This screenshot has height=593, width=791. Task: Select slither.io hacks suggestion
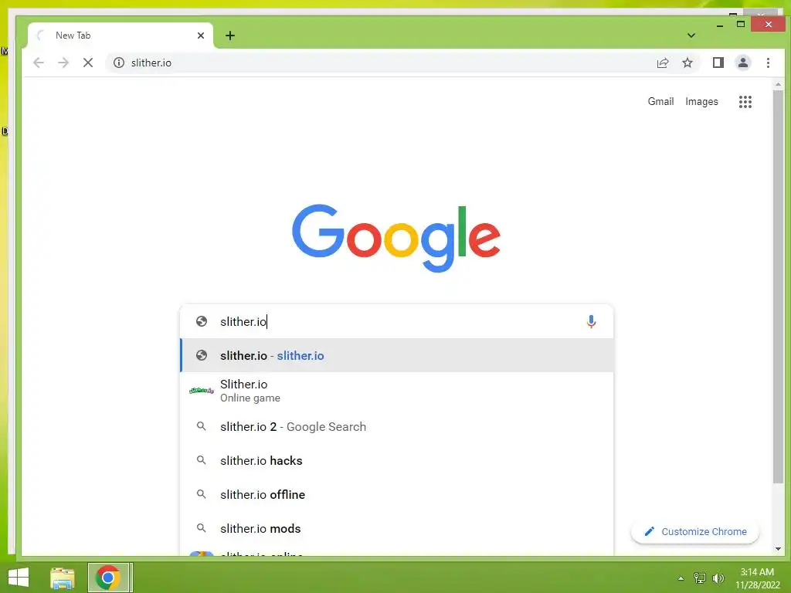click(396, 460)
